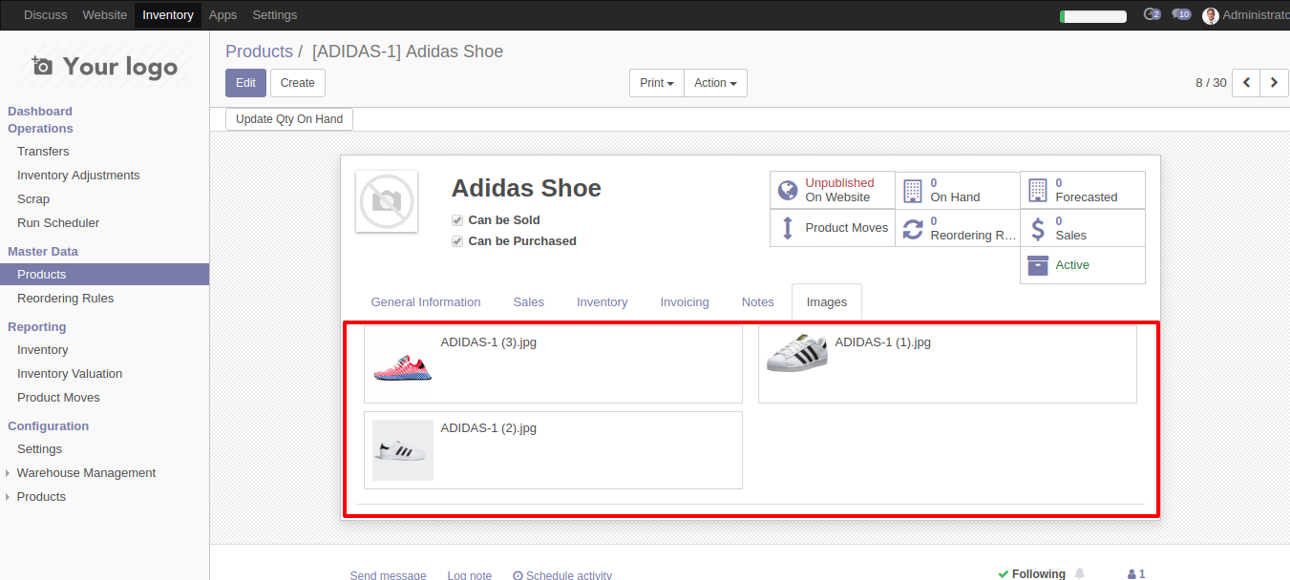Toggle the Can be Sold checkbox
Screen dimensions: 1290x580
(x=457, y=220)
